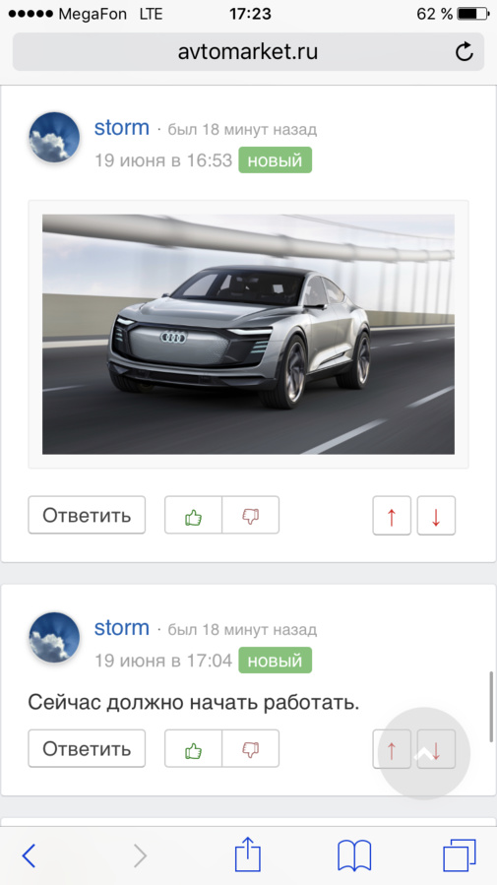Click "Ответить" under the 17:04 comment
The width and height of the screenshot is (497, 885).
87,748
